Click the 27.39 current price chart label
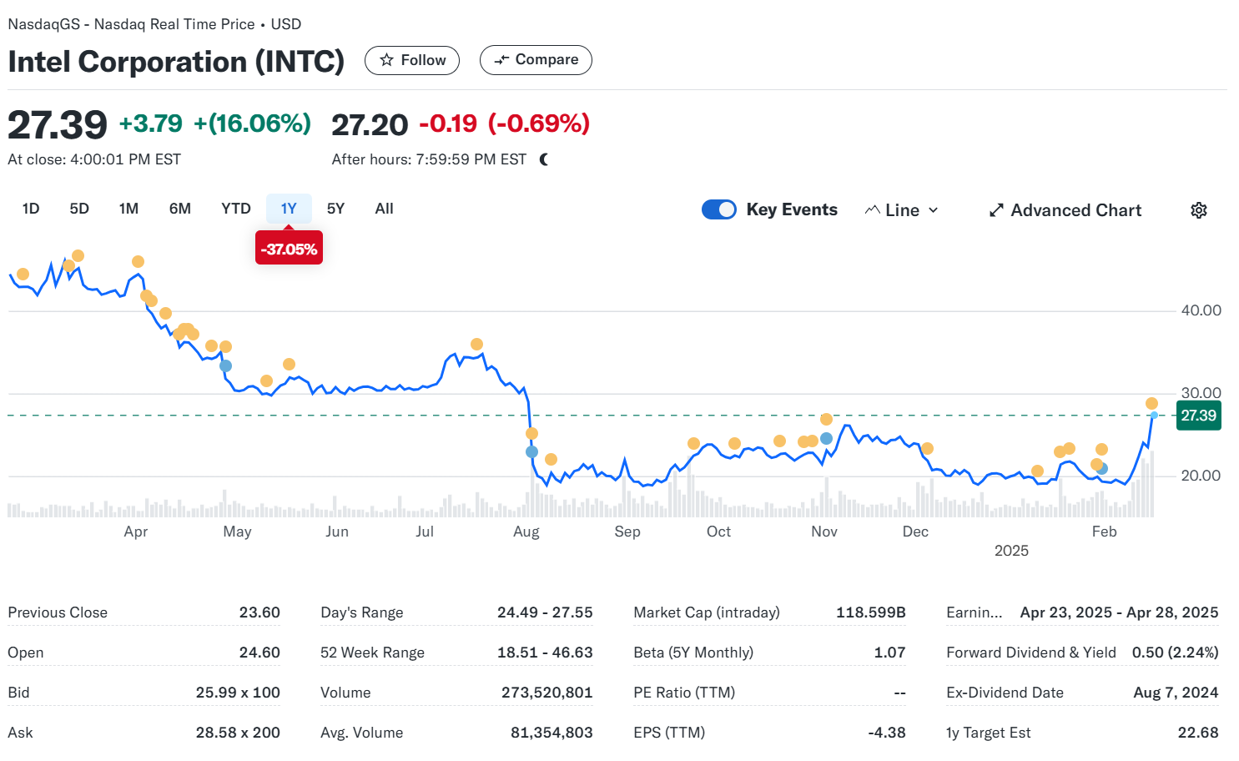This screenshot has height=761, width=1239. [x=1199, y=416]
